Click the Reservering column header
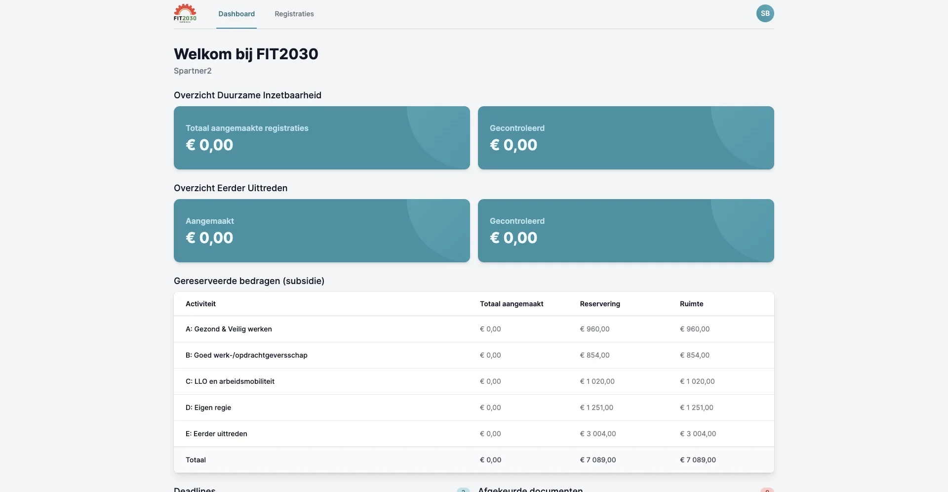 (x=599, y=304)
